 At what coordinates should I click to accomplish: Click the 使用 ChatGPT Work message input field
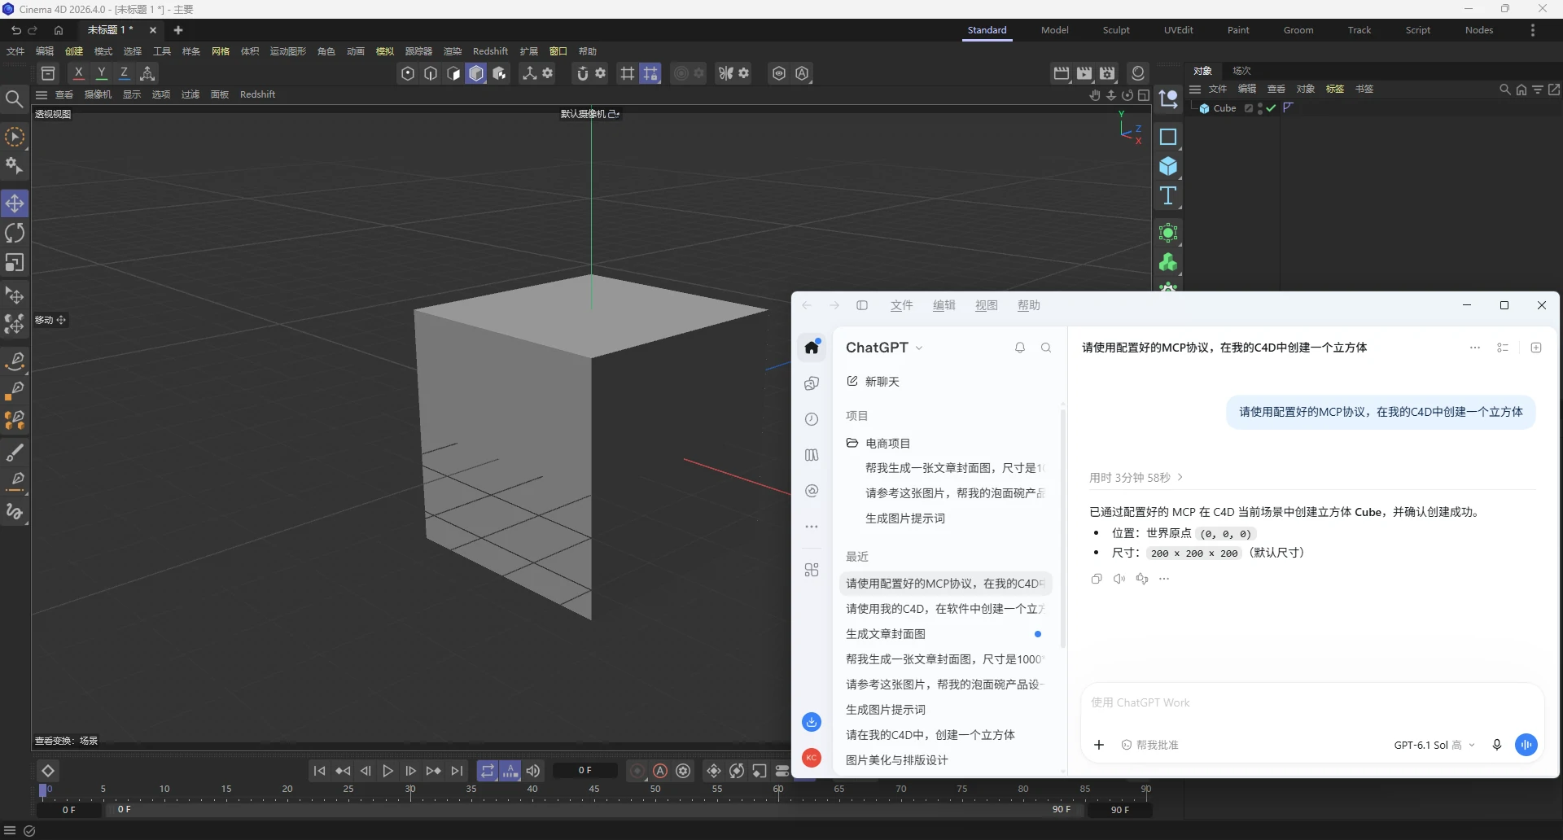(x=1311, y=702)
